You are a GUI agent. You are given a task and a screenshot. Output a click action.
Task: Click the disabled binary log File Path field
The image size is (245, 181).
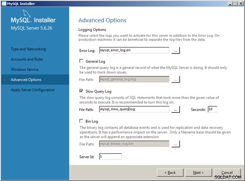click(x=134, y=144)
